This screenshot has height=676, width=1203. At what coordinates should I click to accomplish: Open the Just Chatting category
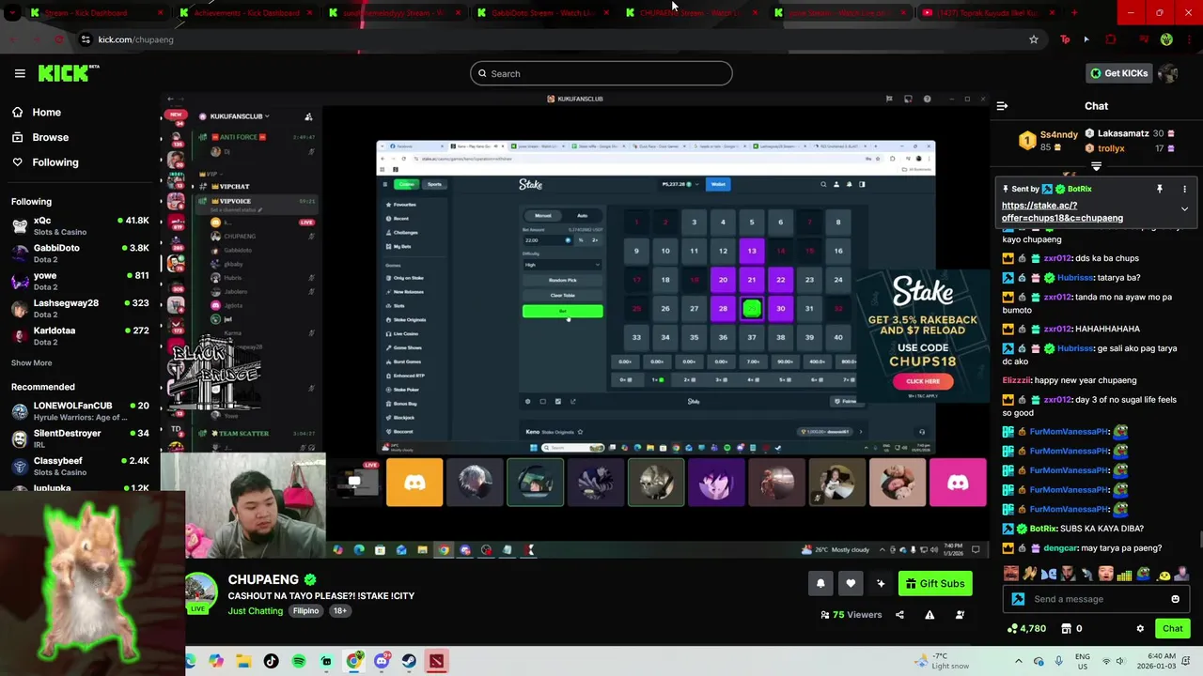point(255,611)
